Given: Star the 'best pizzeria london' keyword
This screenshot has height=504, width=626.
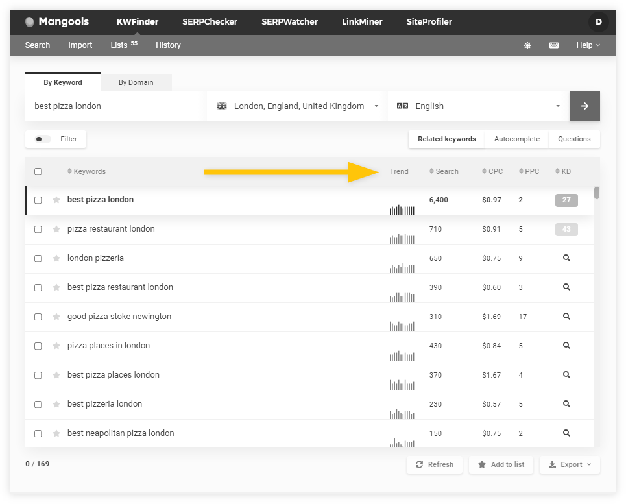Looking at the screenshot, I should click(56, 404).
